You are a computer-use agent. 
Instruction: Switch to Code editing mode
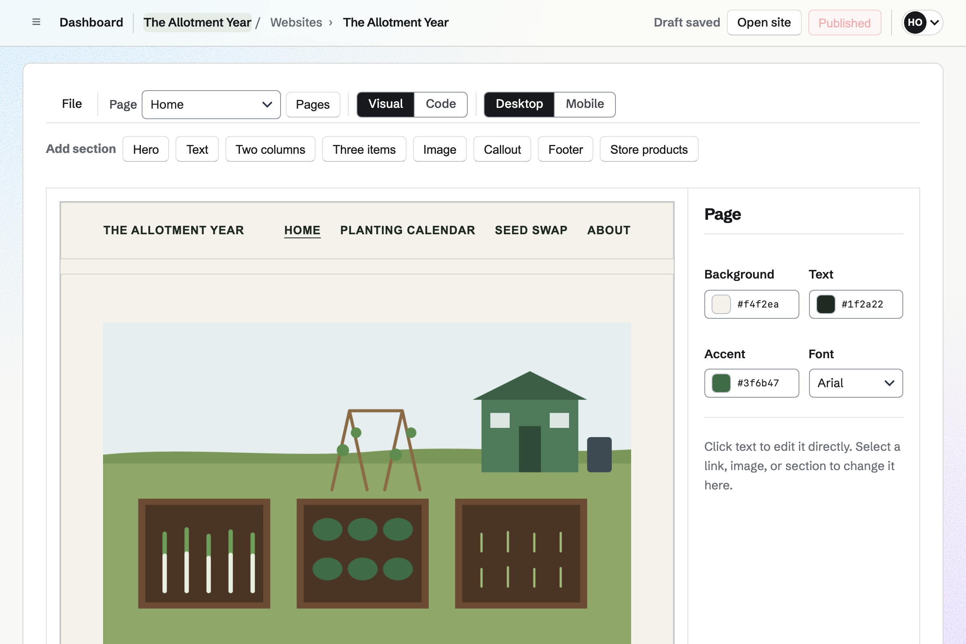pyautogui.click(x=441, y=104)
